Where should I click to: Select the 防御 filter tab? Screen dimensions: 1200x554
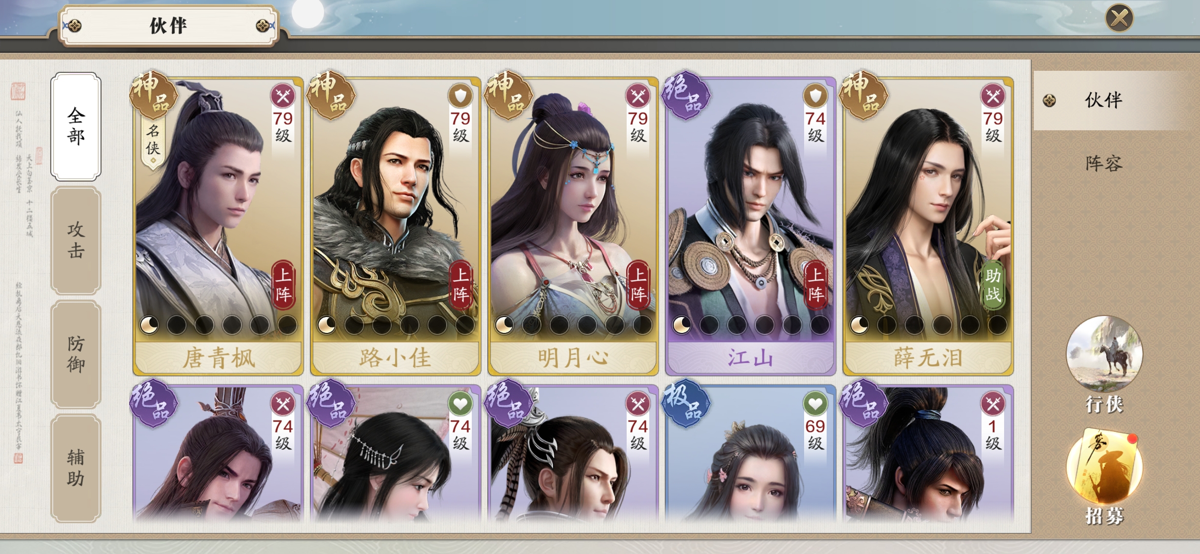tap(76, 354)
